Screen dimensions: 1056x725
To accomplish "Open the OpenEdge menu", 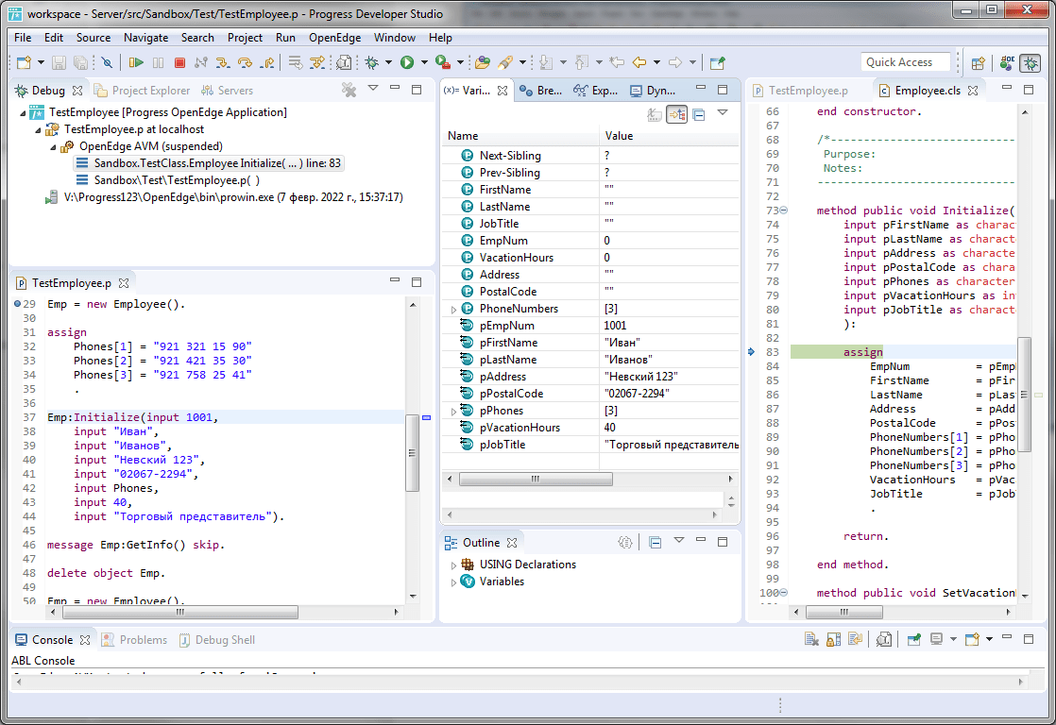I will click(334, 38).
